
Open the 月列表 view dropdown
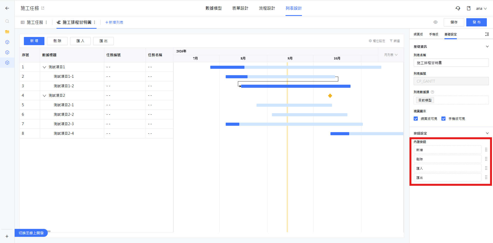[x=391, y=55]
